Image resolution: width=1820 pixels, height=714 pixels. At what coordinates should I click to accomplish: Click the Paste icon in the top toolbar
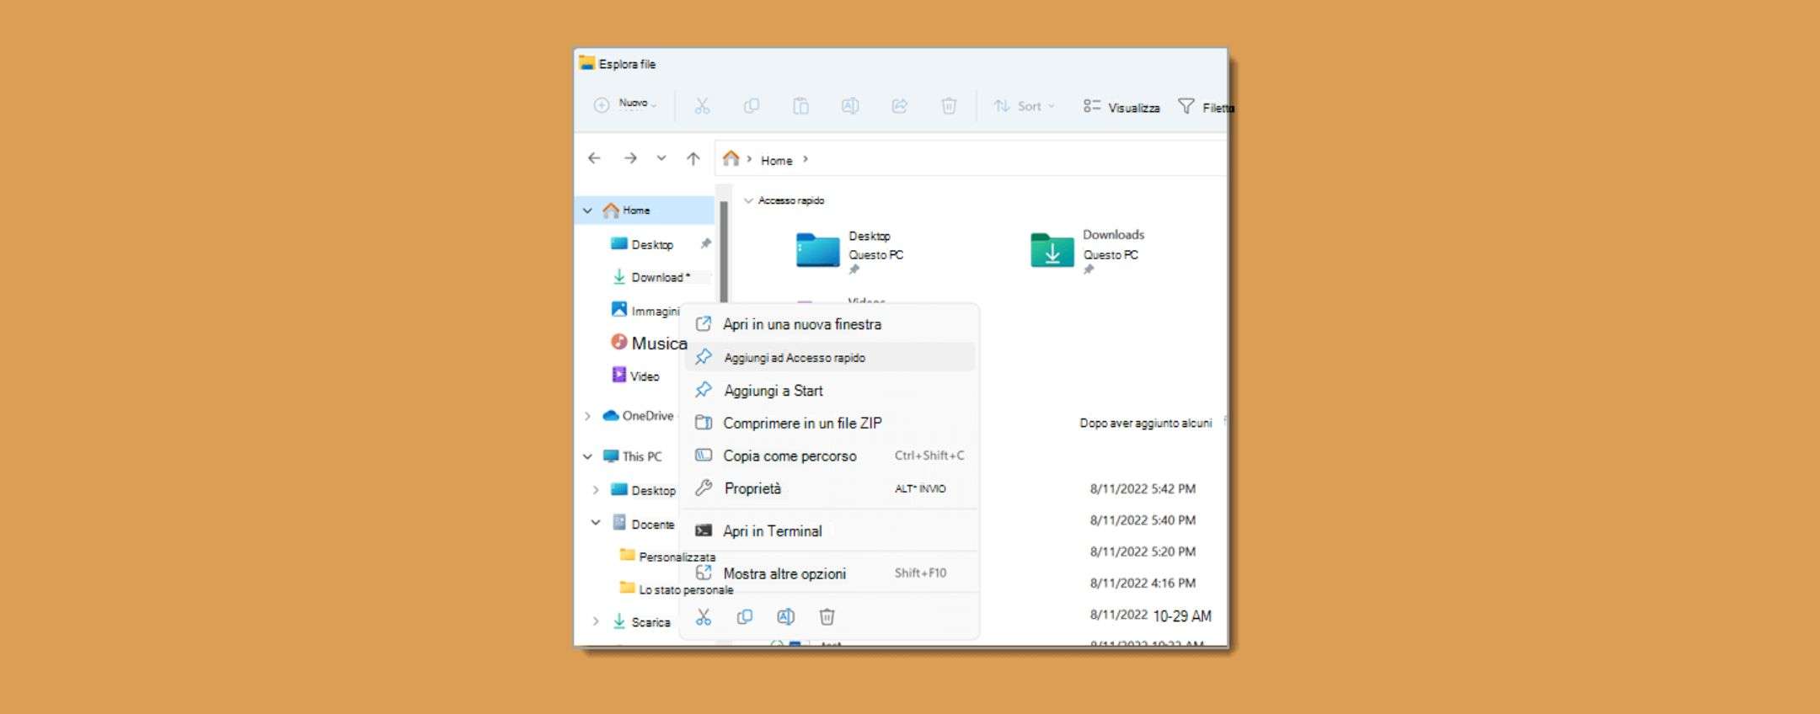pos(800,106)
